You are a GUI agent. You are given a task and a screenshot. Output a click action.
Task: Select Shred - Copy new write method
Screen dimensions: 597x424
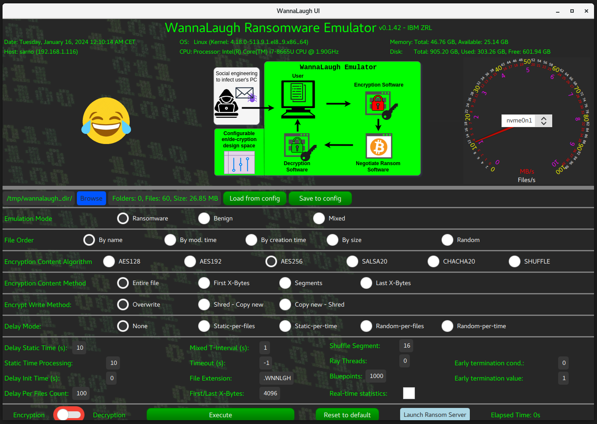[x=204, y=304]
